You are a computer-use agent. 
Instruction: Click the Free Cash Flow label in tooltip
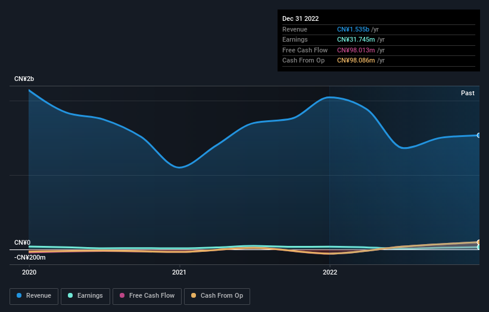click(x=305, y=50)
